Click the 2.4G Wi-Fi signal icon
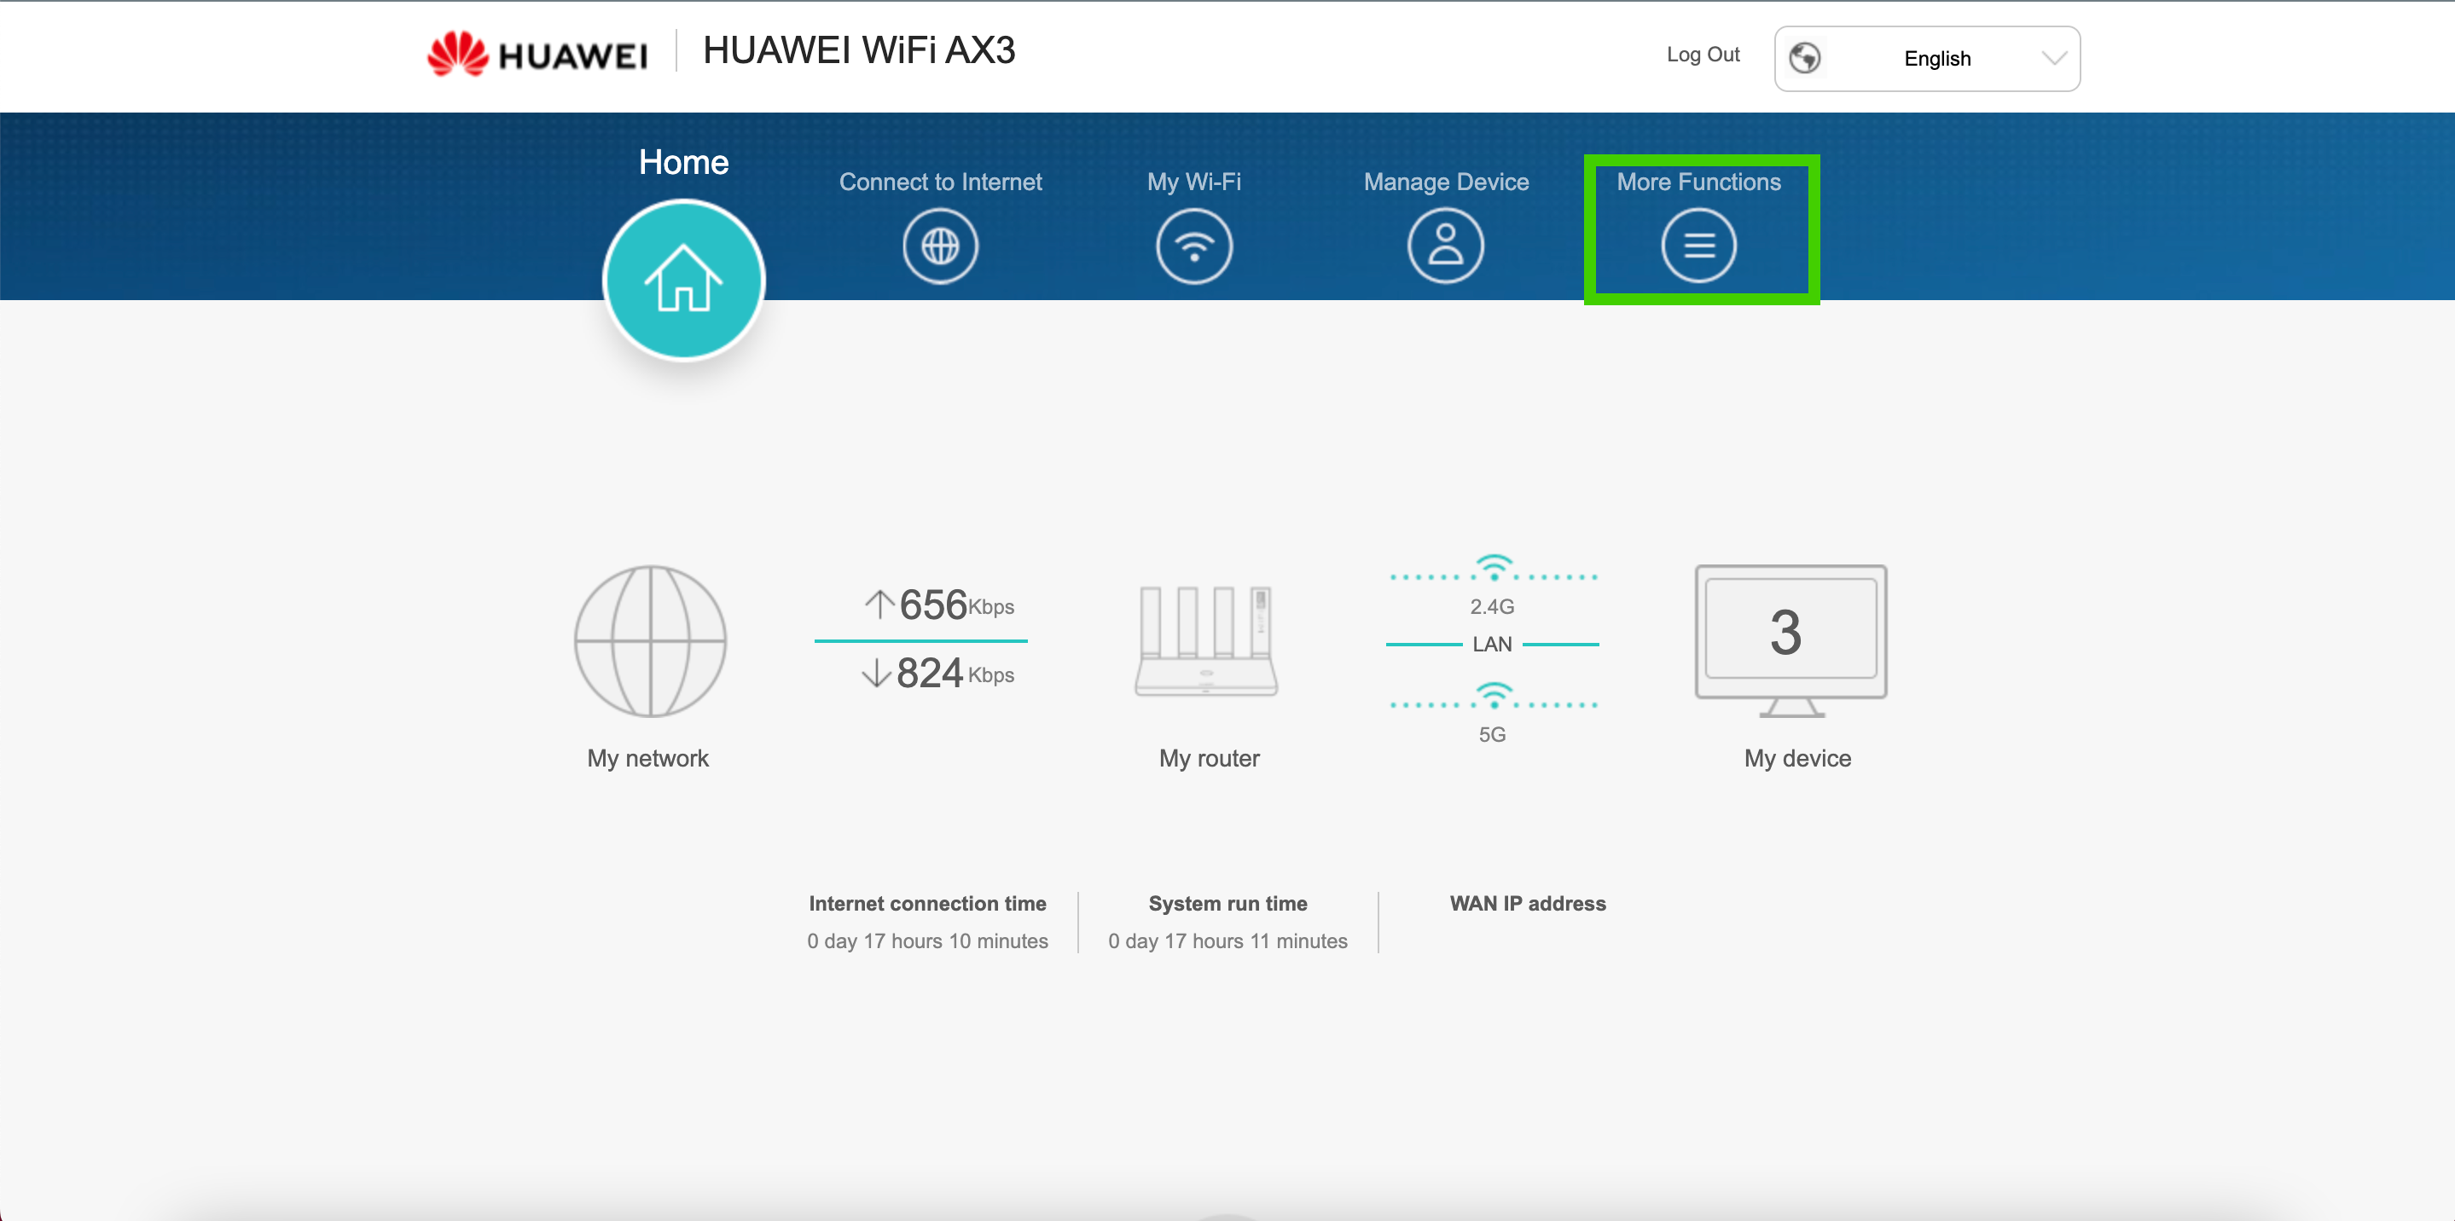The height and width of the screenshot is (1221, 2455). point(1493,569)
